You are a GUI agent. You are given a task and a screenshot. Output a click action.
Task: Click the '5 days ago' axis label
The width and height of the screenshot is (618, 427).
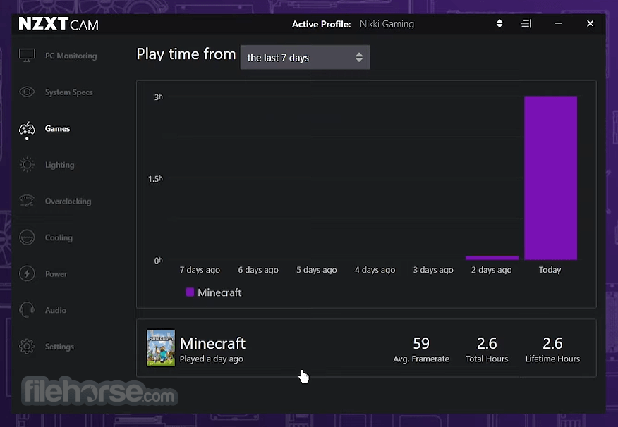(317, 270)
